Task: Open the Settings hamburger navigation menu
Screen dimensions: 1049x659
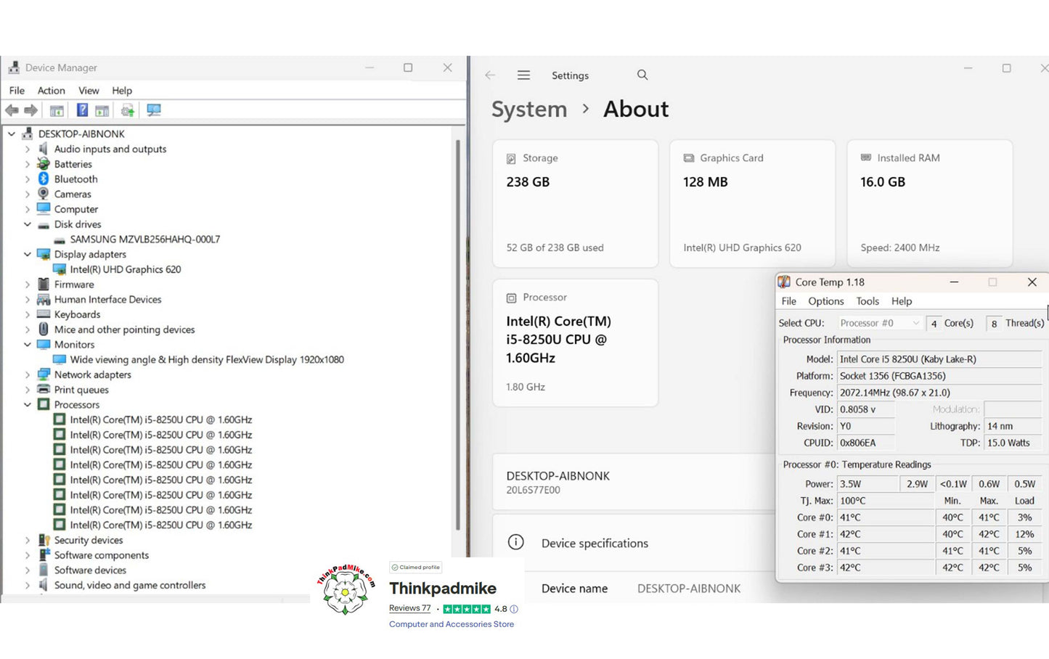Action: (523, 75)
